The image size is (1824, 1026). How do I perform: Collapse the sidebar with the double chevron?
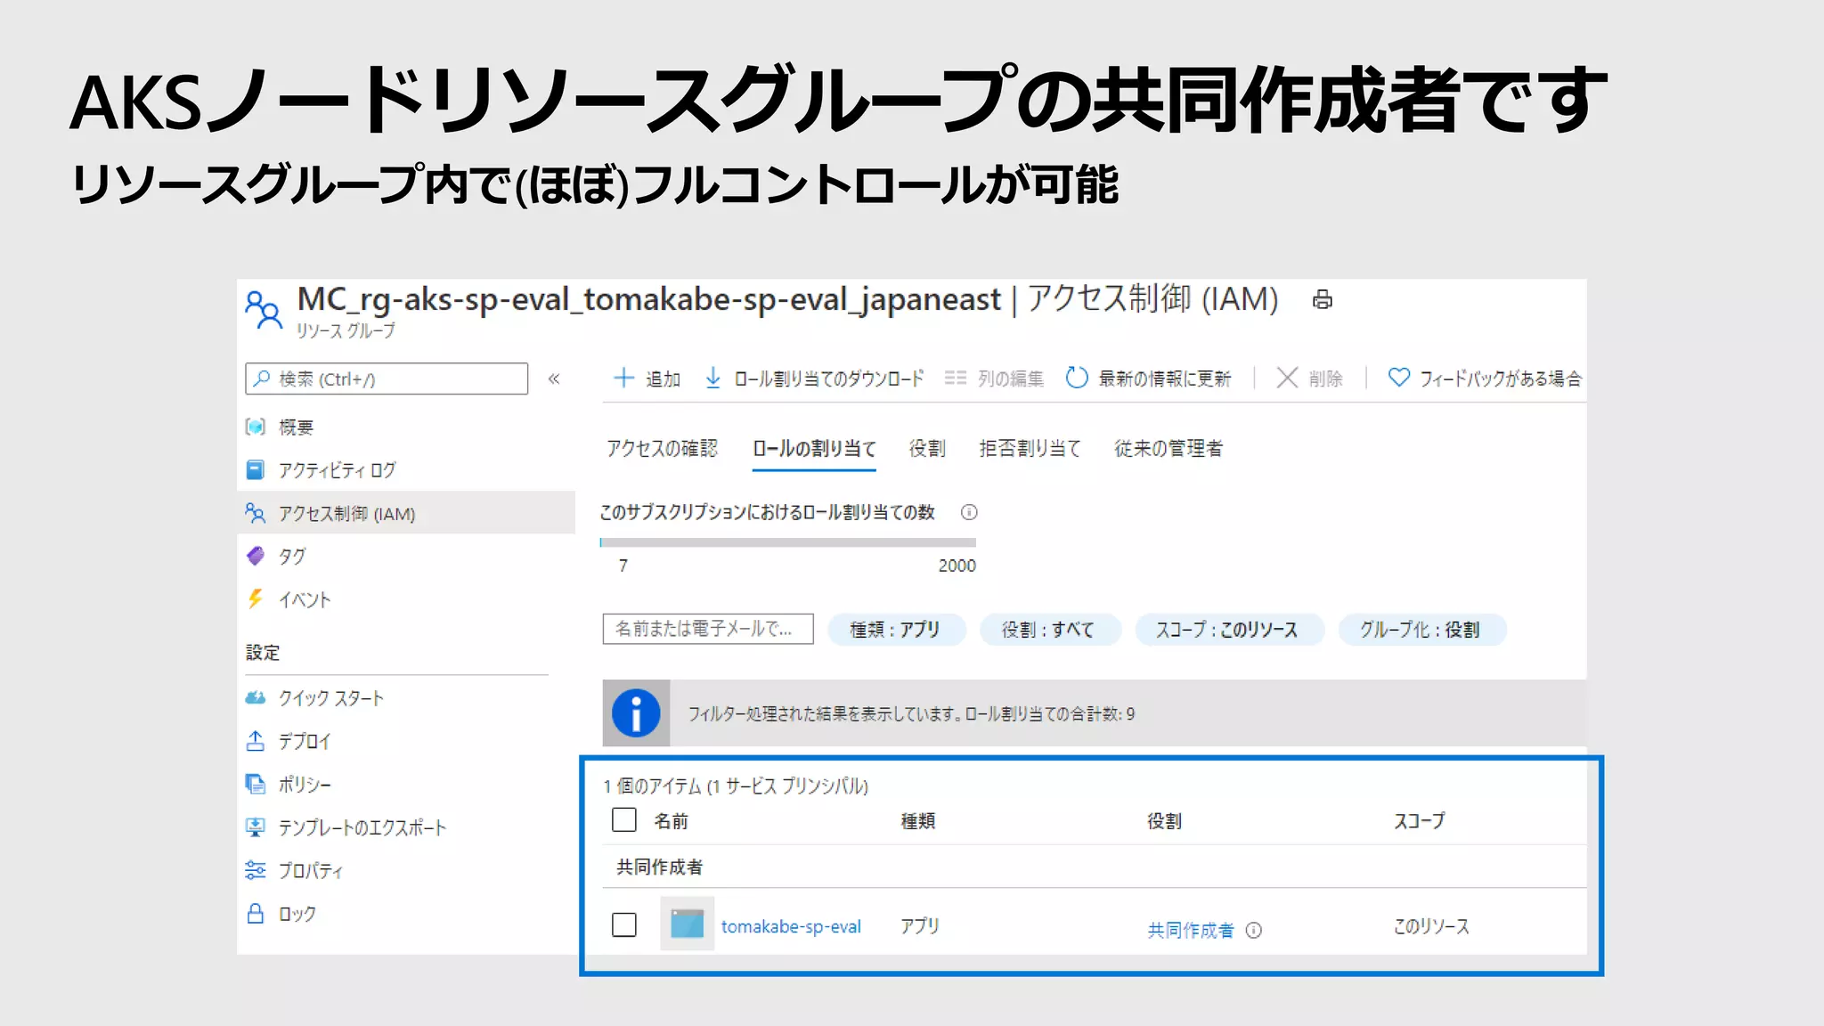[554, 379]
